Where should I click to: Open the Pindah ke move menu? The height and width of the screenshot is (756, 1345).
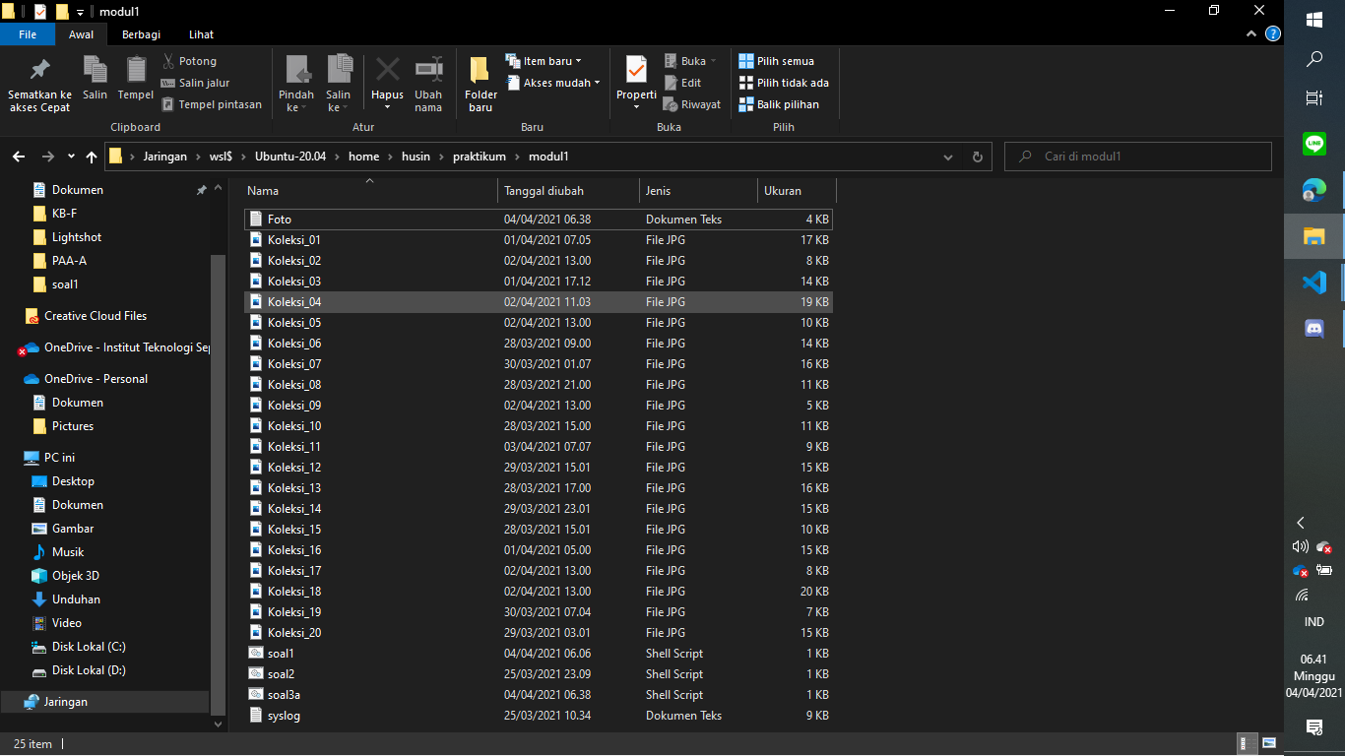296,84
